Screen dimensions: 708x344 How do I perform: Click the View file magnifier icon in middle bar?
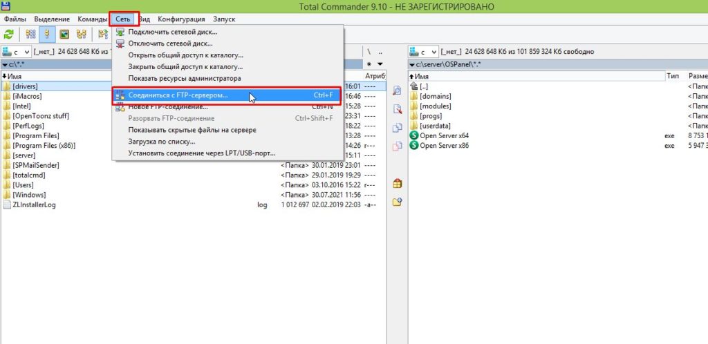pos(397,90)
